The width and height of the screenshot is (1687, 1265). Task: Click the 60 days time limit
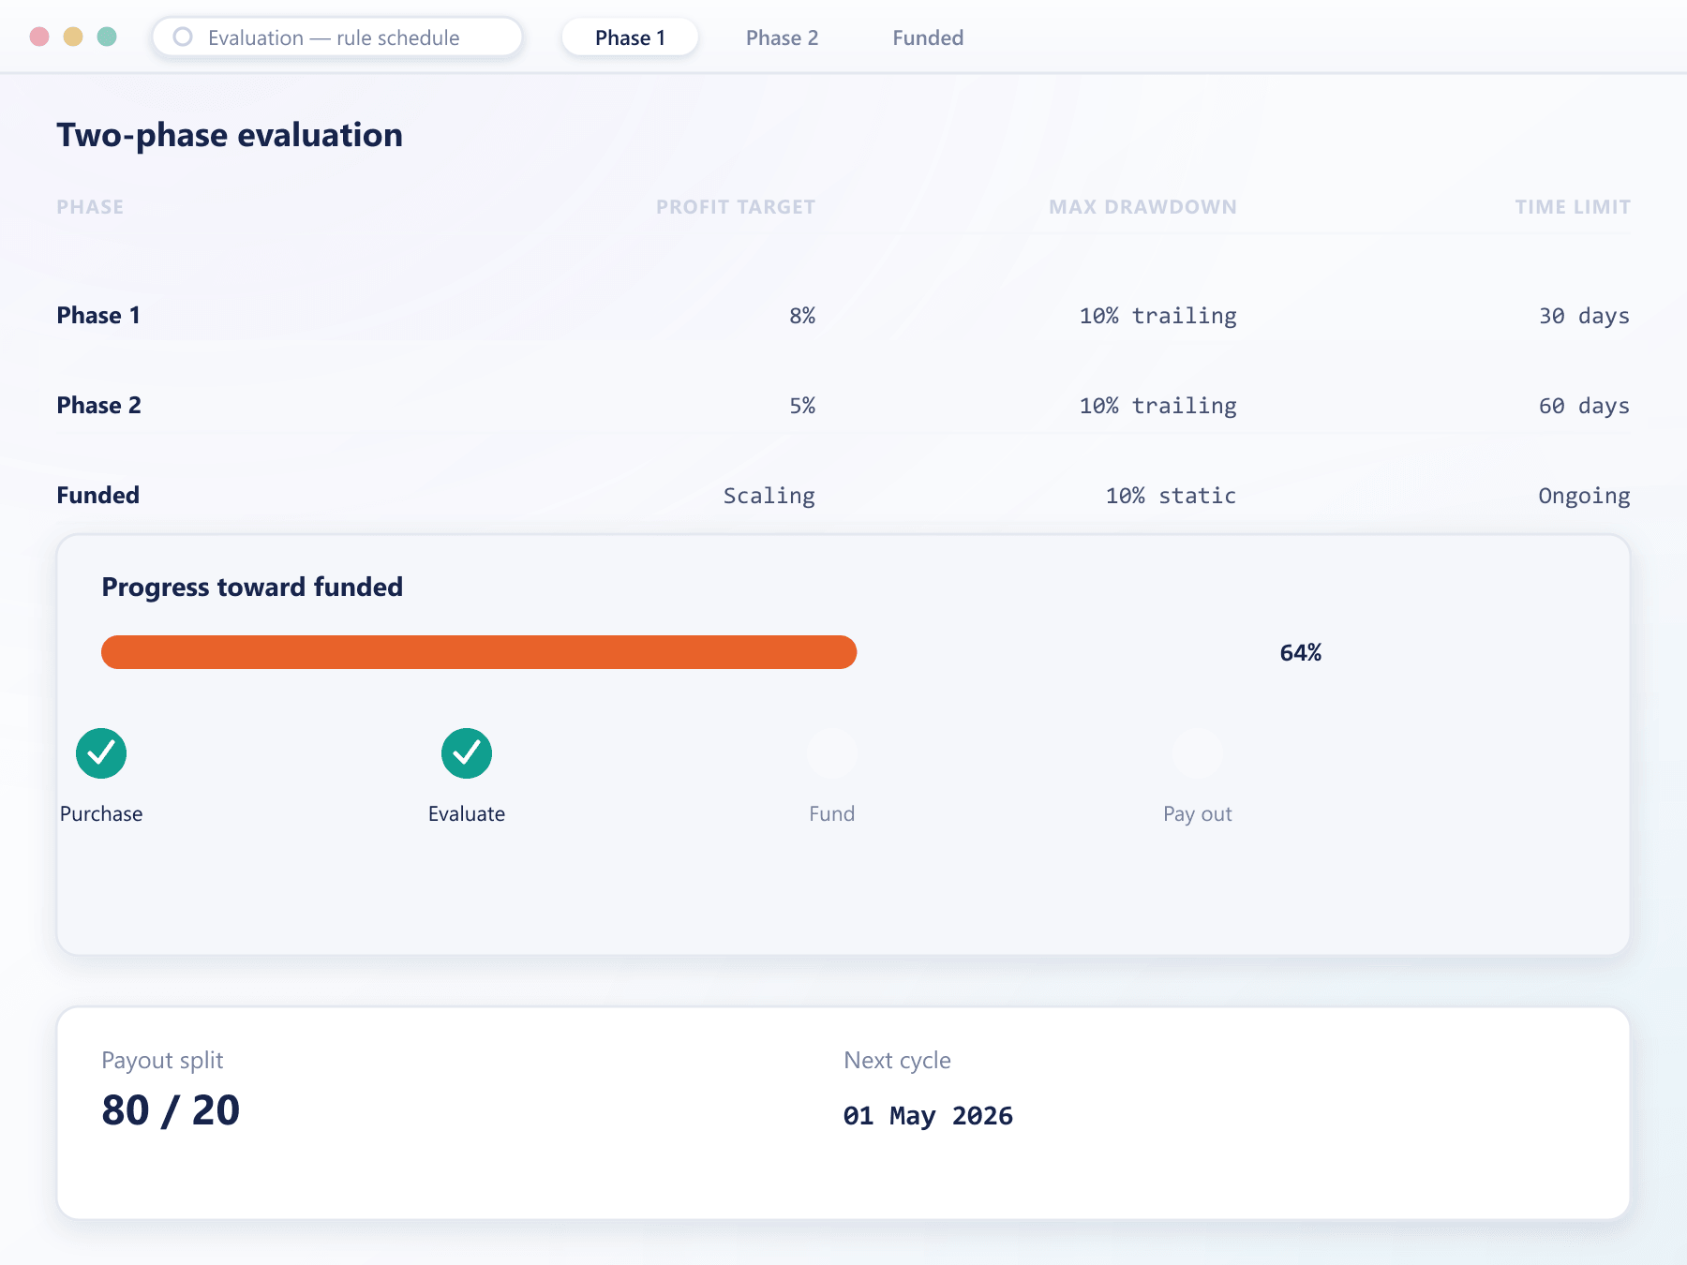pyautogui.click(x=1584, y=406)
